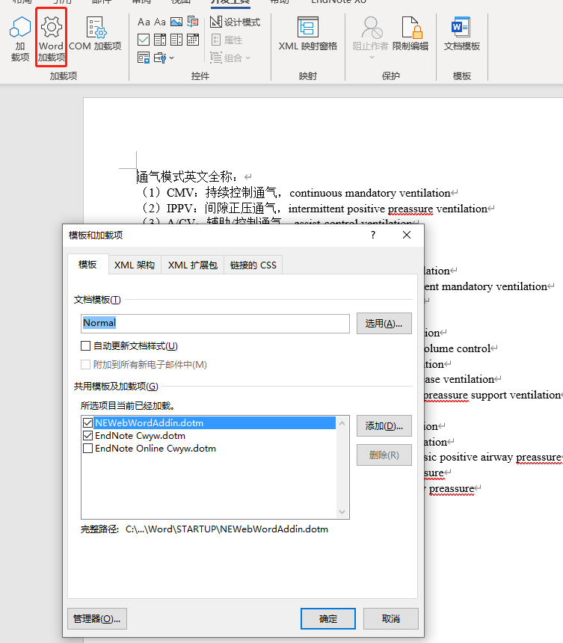Cancel with the 取消 button
The height and width of the screenshot is (643, 563).
(391, 619)
